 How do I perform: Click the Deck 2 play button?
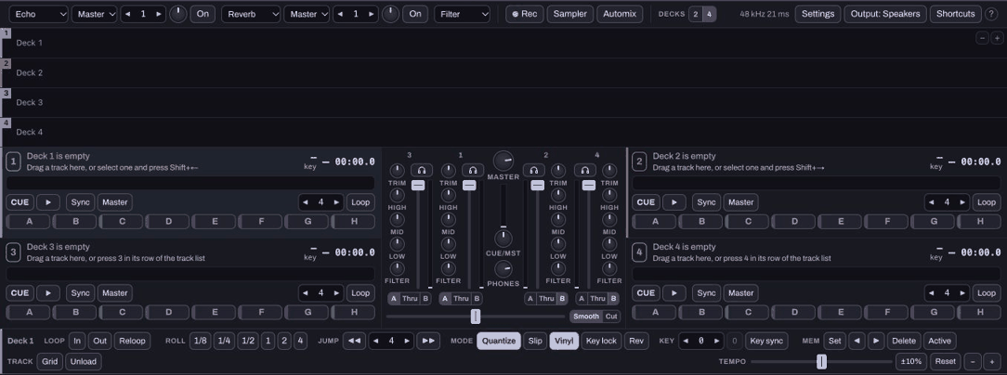(x=674, y=202)
